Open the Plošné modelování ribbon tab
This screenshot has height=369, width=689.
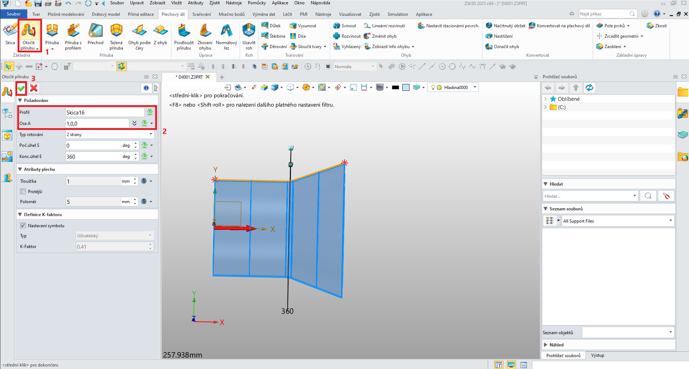[66, 14]
